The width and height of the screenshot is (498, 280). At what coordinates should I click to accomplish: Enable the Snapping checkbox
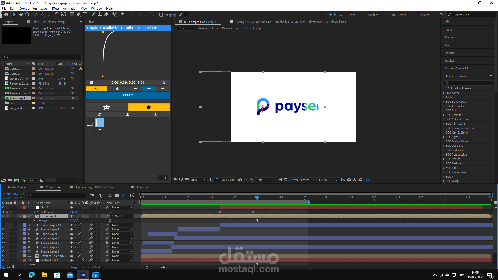[x=161, y=15]
